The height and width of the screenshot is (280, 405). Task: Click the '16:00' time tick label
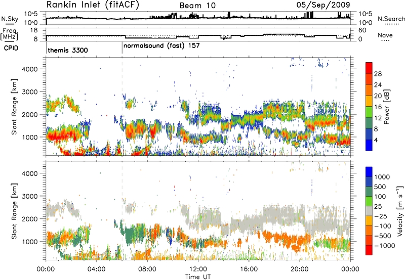point(249,269)
